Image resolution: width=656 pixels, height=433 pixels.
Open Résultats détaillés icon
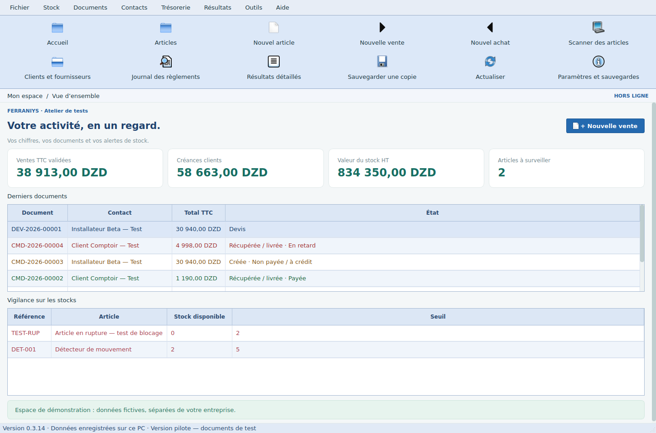click(274, 62)
